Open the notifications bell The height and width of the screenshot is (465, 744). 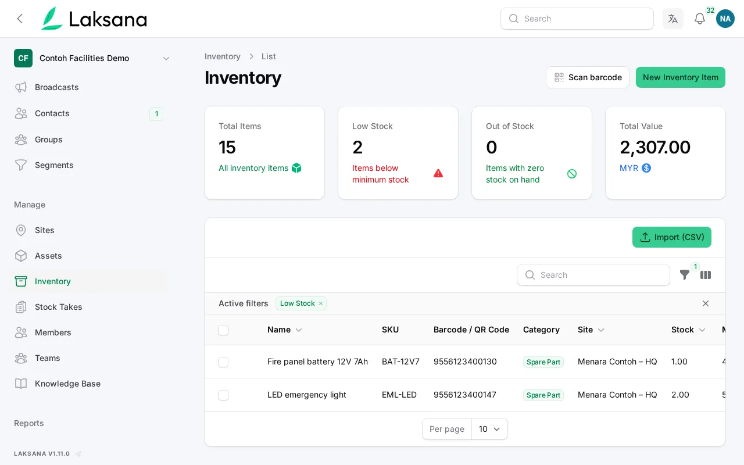click(x=700, y=19)
